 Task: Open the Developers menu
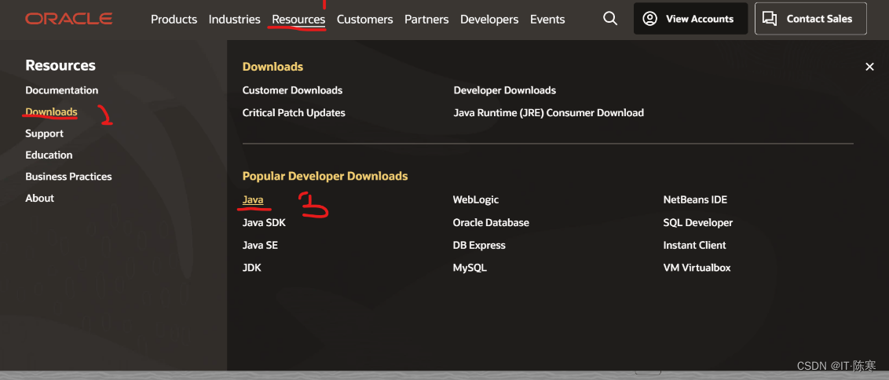point(489,20)
